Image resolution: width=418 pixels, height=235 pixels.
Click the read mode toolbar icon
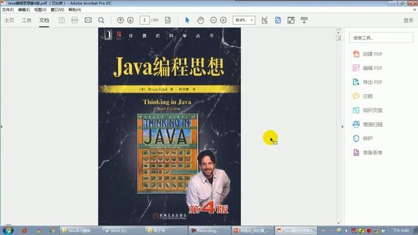pyautogui.click(x=304, y=20)
